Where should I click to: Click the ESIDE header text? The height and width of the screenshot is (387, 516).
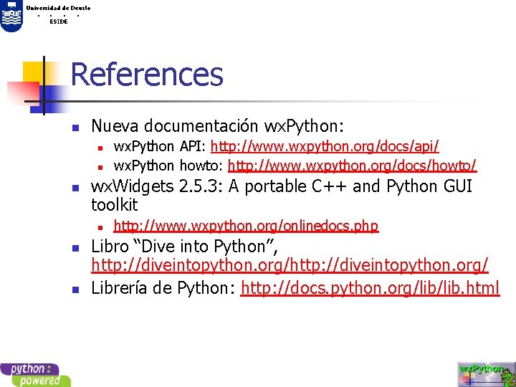click(x=59, y=21)
